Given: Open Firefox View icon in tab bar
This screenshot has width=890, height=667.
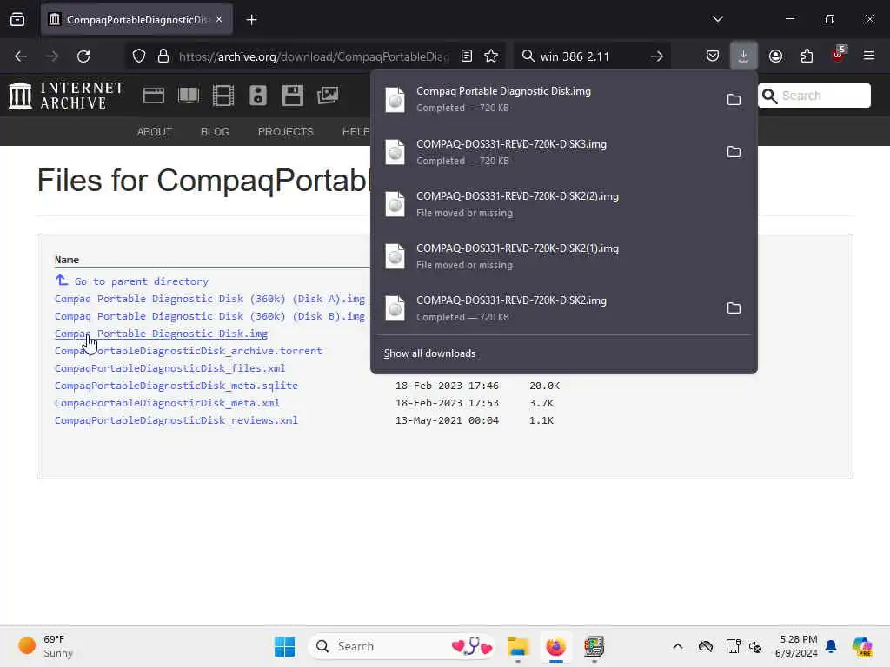Looking at the screenshot, I should (x=17, y=20).
